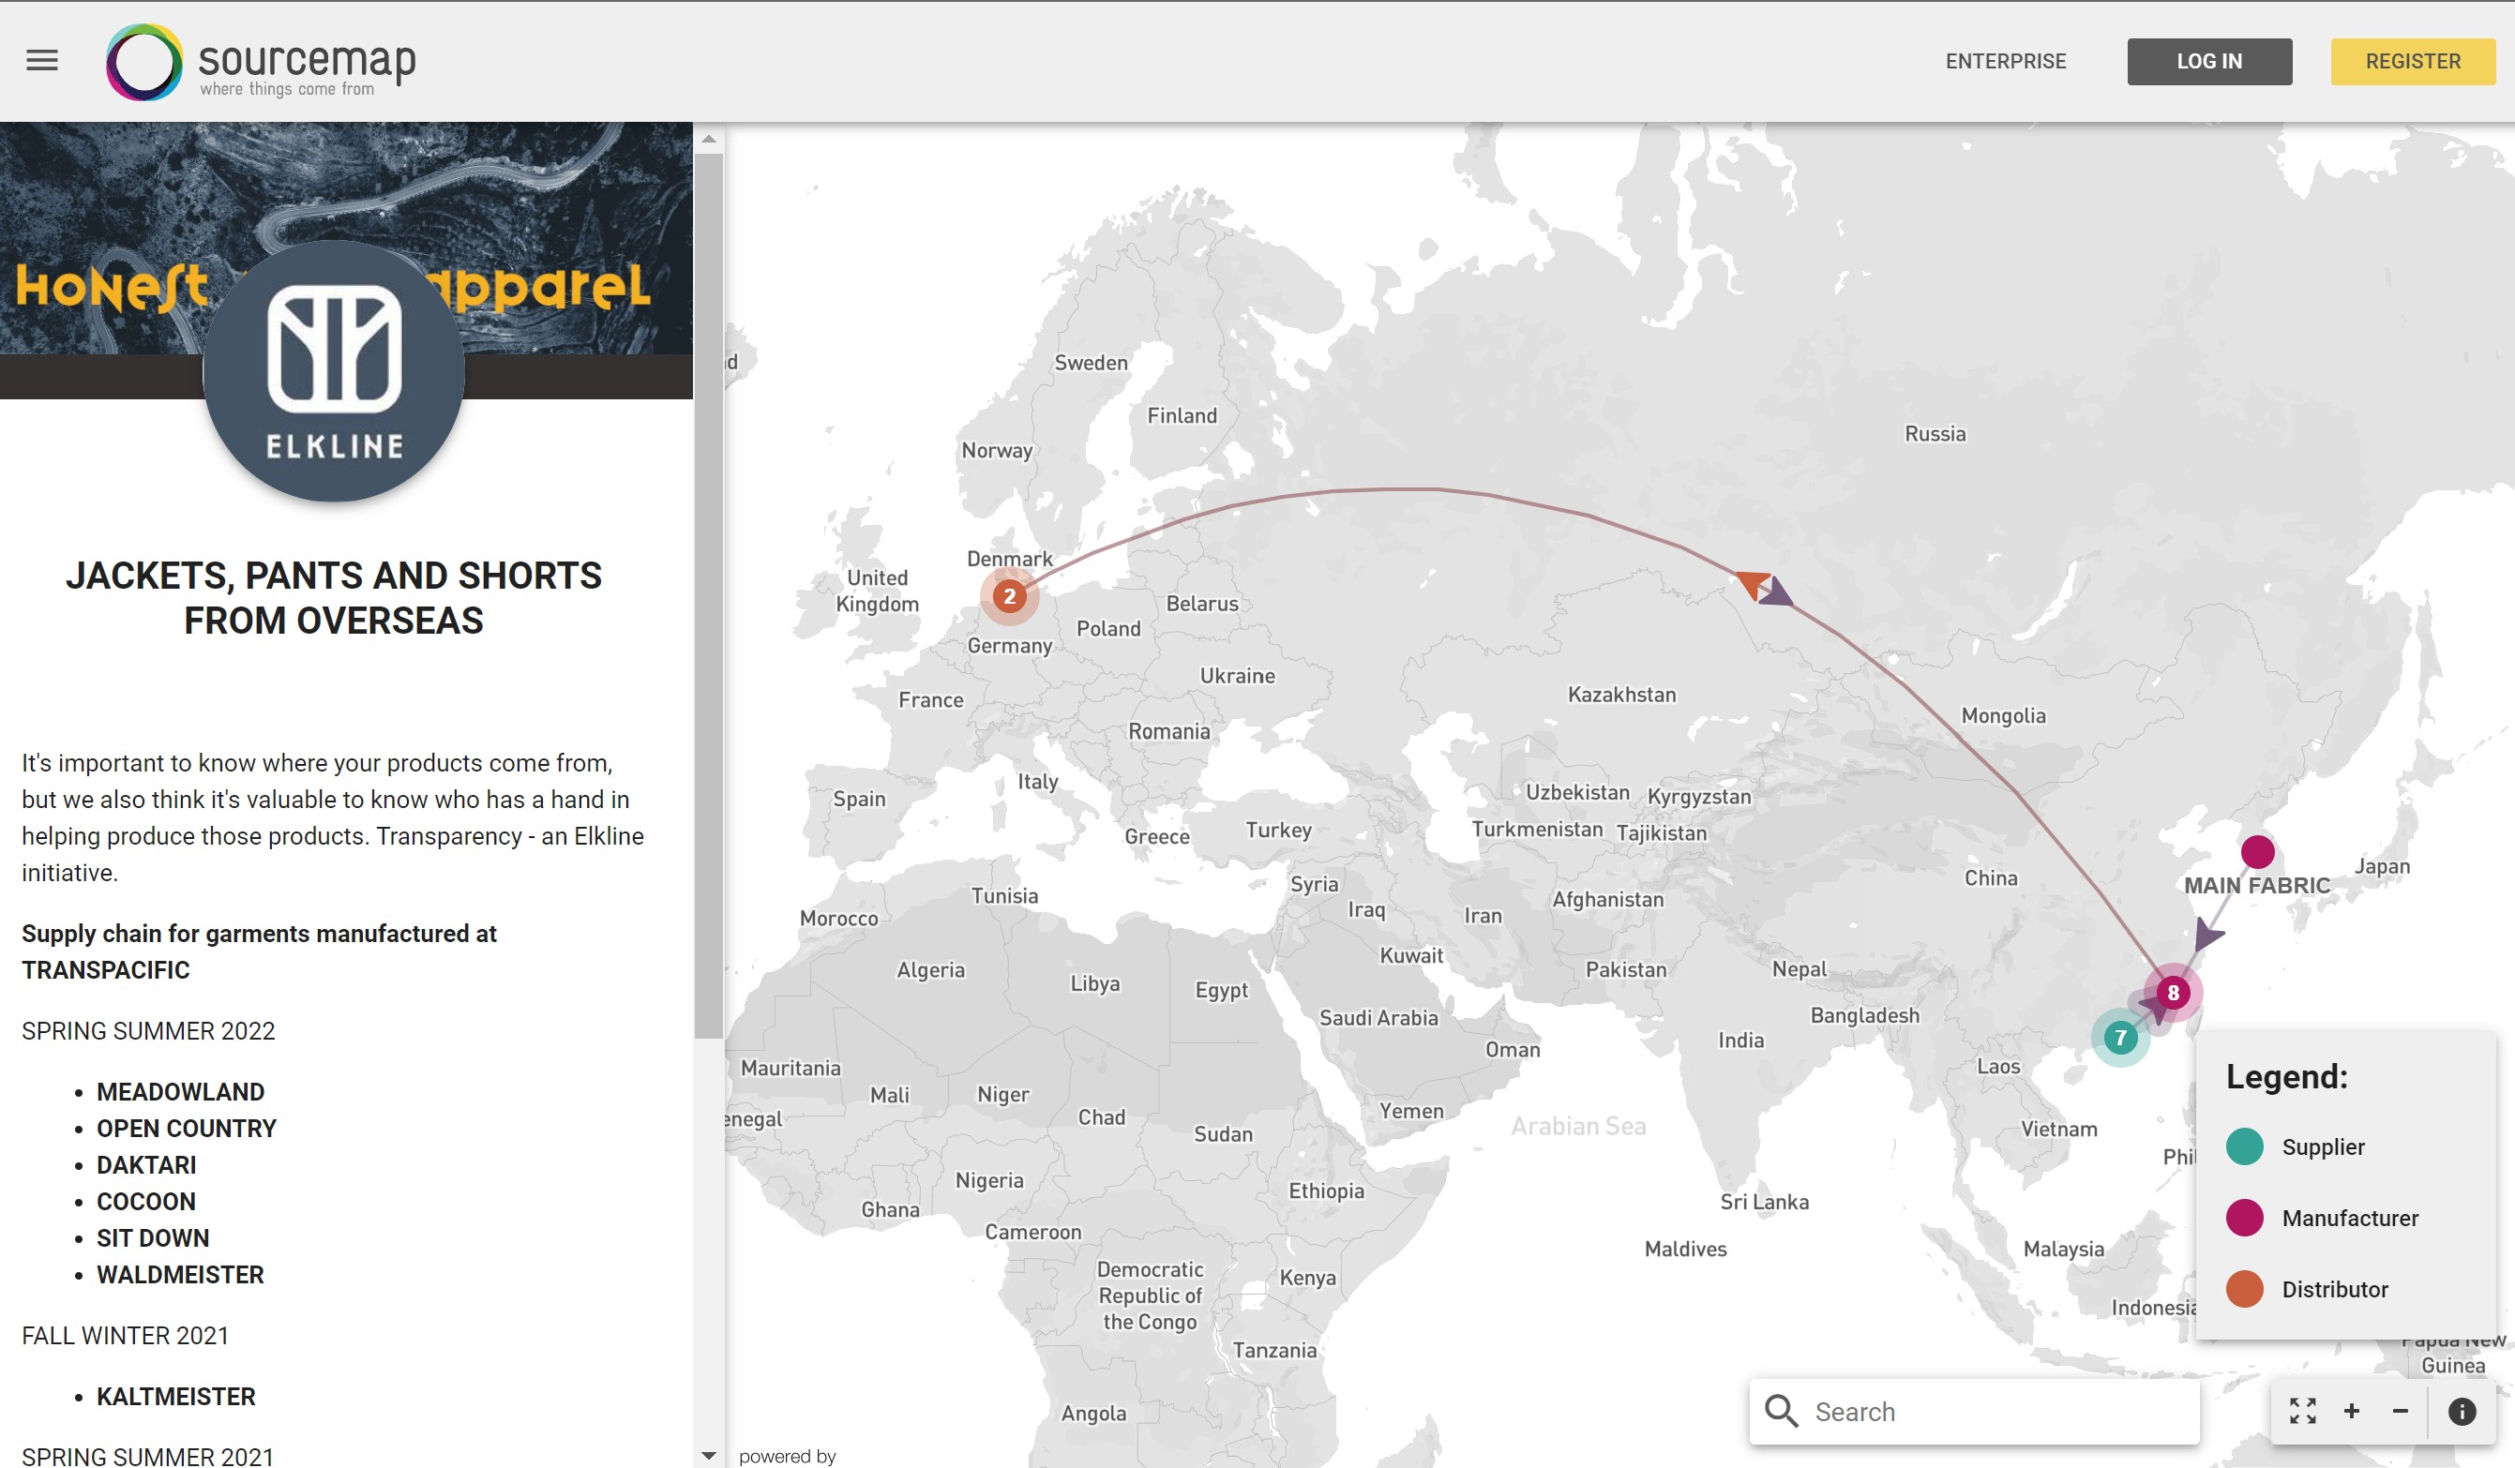Screen dimensions: 2515x1468
Task: Click the Sourcemap logo
Action: 261,62
